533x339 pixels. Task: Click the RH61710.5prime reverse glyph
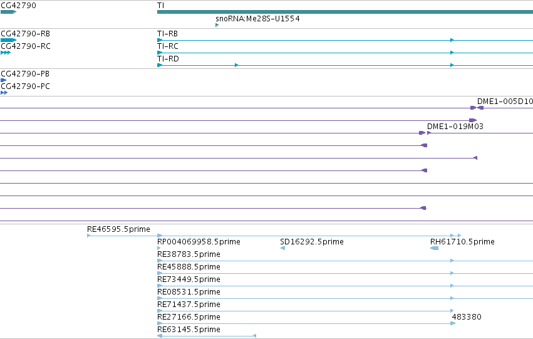click(x=435, y=248)
